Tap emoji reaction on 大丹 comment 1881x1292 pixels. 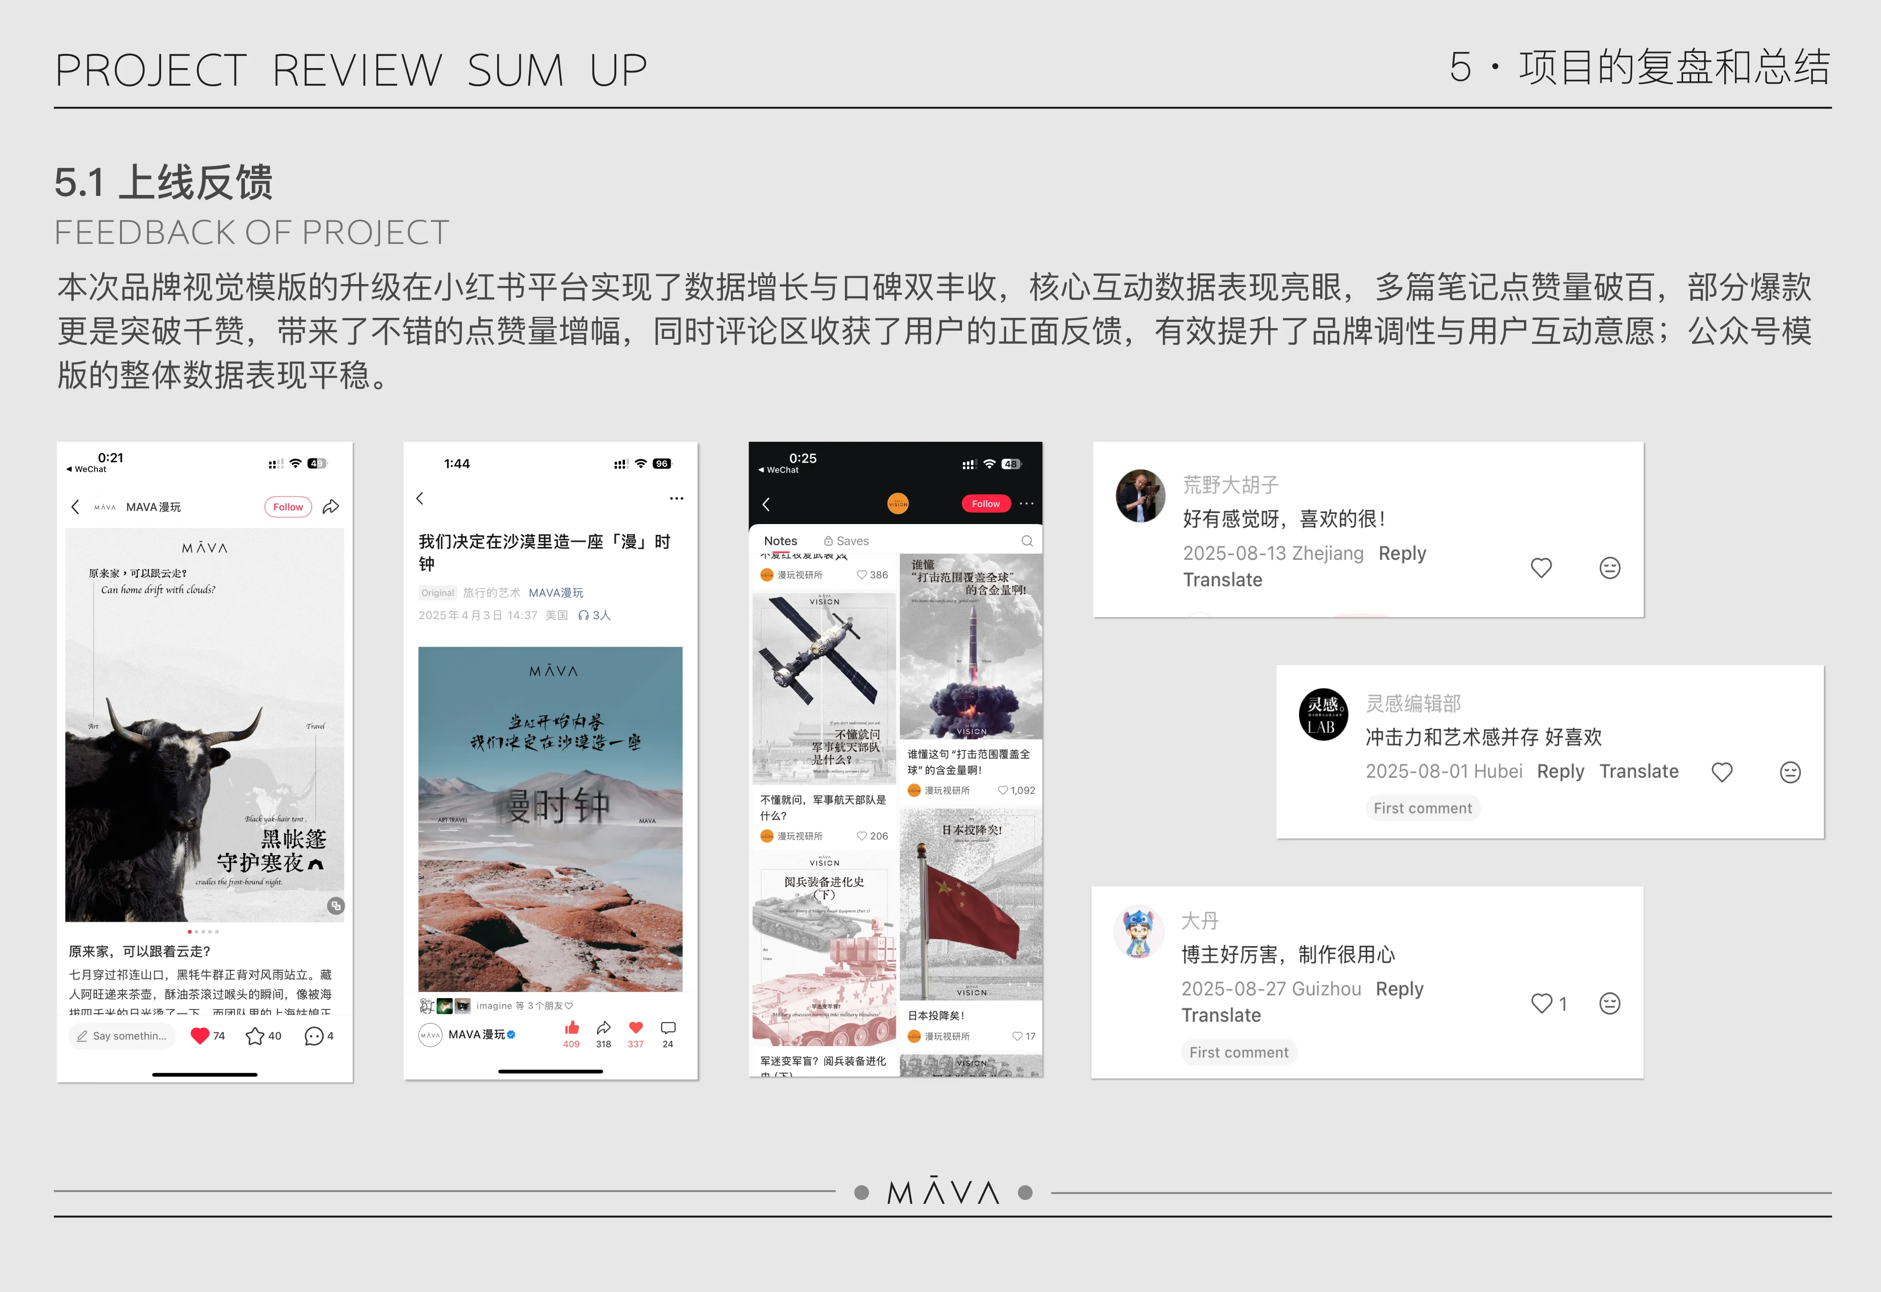[x=1609, y=1003]
